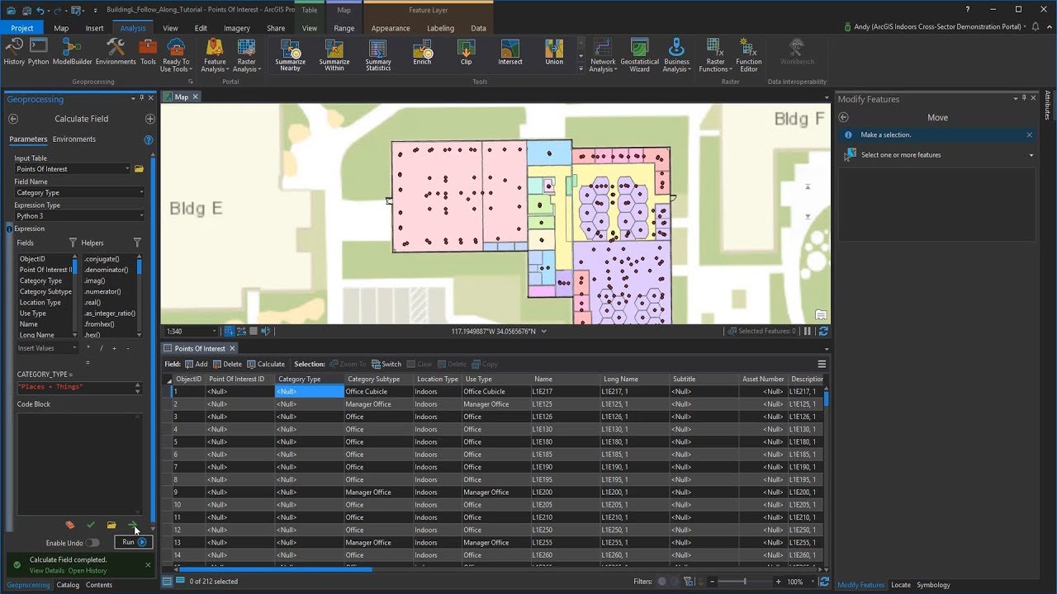Viewport: 1057px width, 594px height.
Task: Open the Insert Values dropdown
Action: 48,348
